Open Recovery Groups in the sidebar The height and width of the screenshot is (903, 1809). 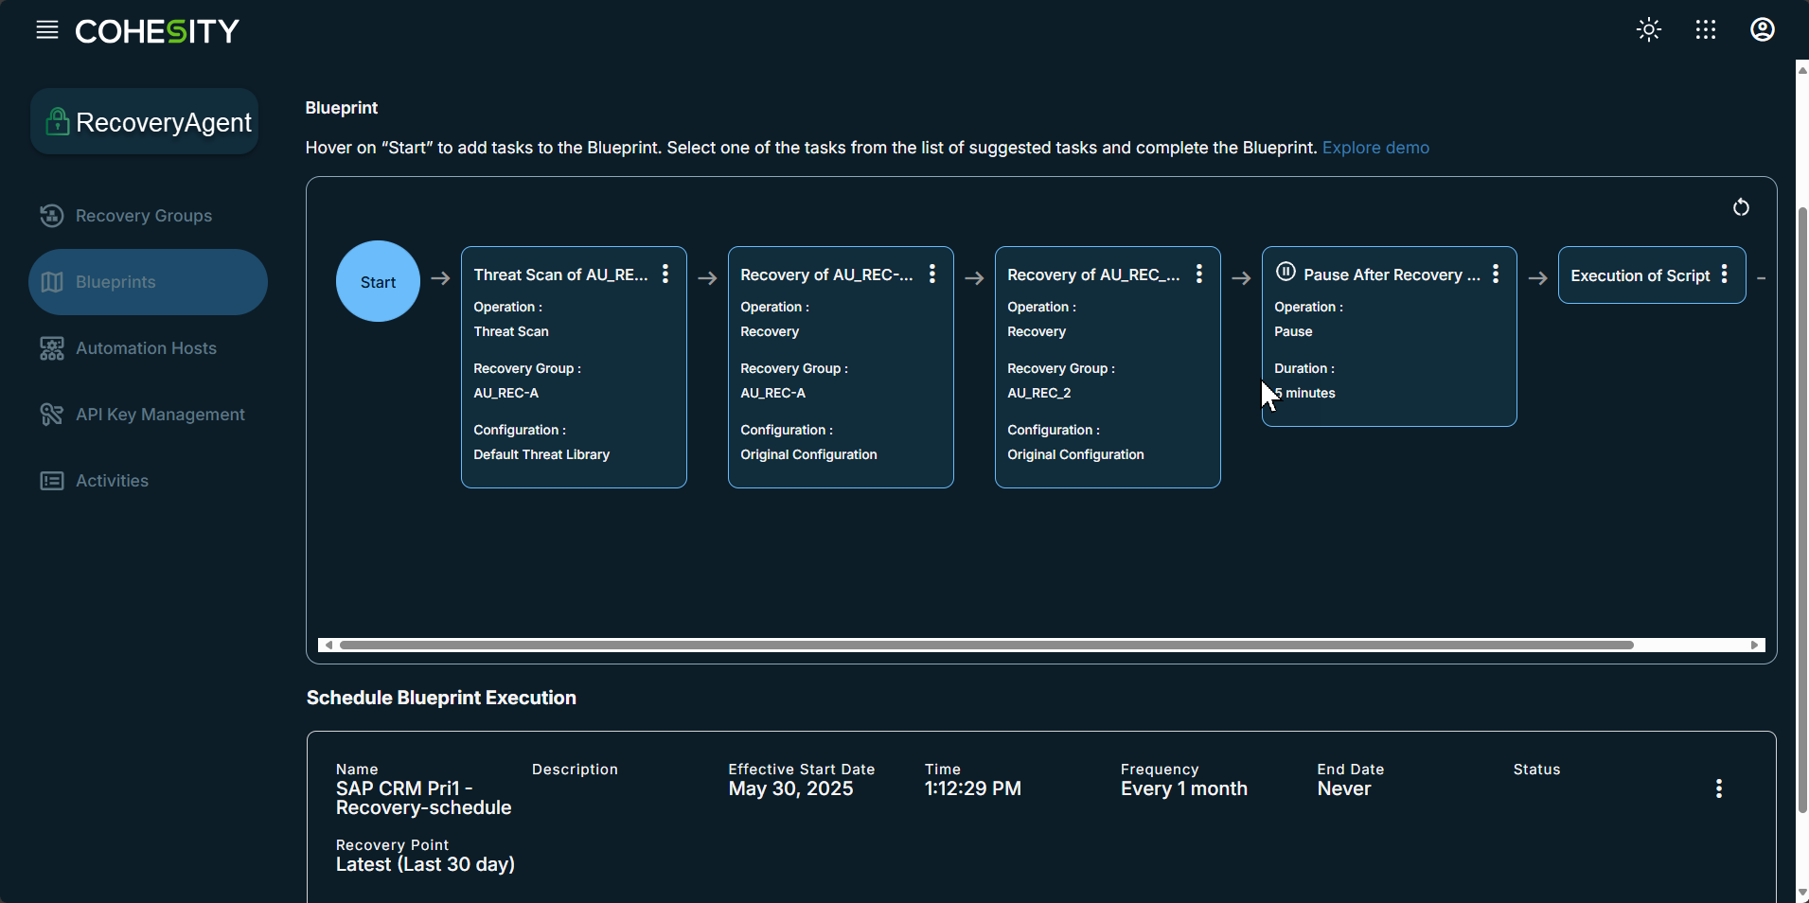point(143,216)
